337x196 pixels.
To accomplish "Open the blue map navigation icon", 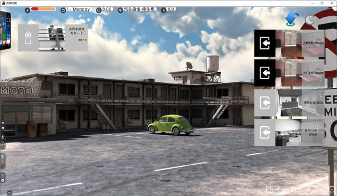I will (290, 19).
